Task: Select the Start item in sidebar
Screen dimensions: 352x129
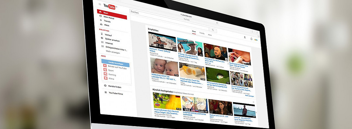Action: click(x=112, y=13)
